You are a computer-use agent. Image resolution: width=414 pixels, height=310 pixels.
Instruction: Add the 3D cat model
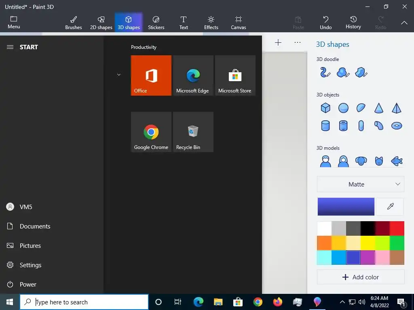click(378, 161)
